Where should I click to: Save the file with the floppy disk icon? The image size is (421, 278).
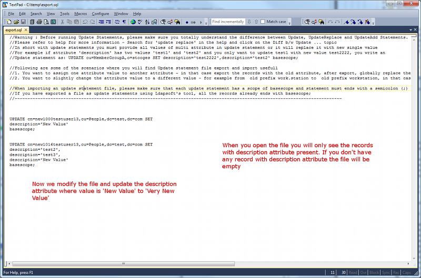[x=23, y=22]
